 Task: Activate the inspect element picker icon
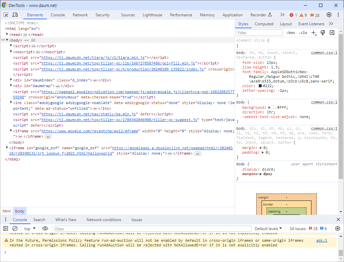click(x=6, y=15)
